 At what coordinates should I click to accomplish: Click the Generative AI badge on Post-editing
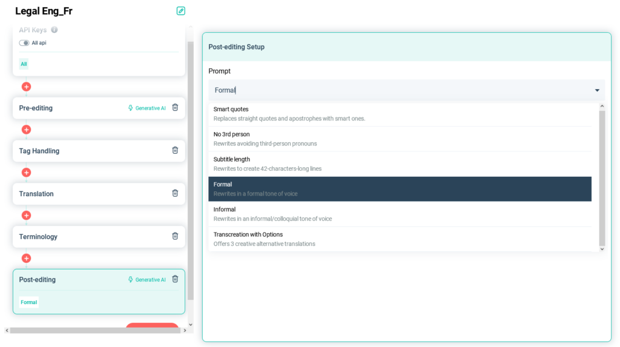(x=147, y=280)
